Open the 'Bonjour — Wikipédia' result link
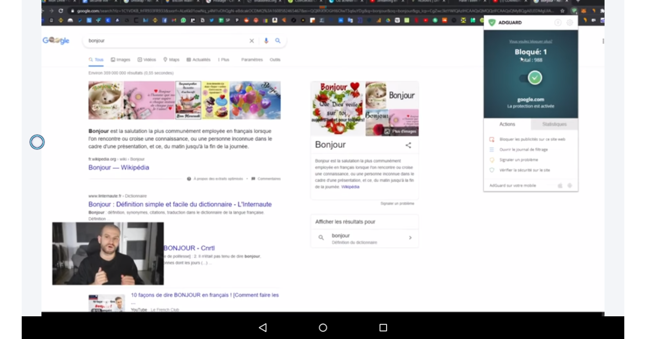 pyautogui.click(x=119, y=167)
